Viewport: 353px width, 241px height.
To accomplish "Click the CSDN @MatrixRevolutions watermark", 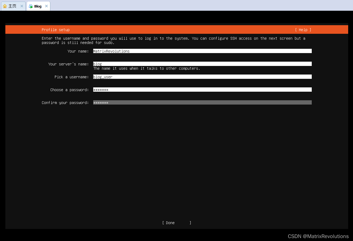I will (x=318, y=236).
